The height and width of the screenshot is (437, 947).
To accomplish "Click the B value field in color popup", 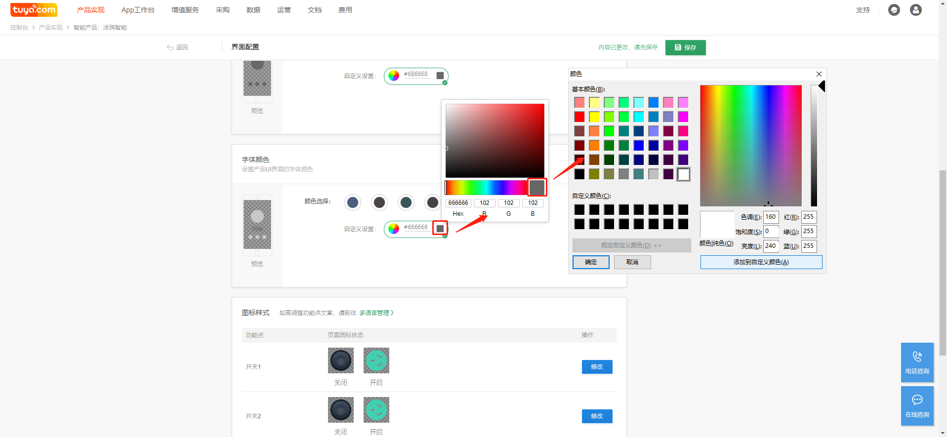I will point(533,203).
